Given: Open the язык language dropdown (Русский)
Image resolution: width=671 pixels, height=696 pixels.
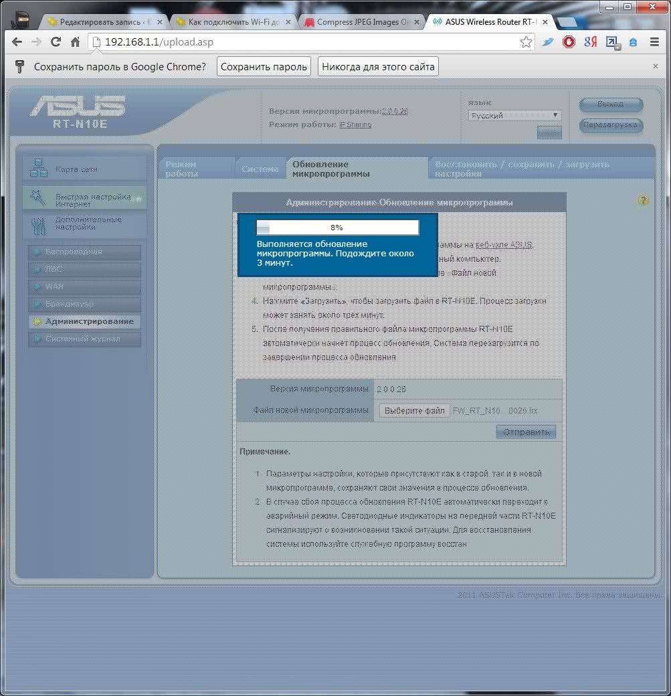Looking at the screenshot, I should (x=514, y=115).
